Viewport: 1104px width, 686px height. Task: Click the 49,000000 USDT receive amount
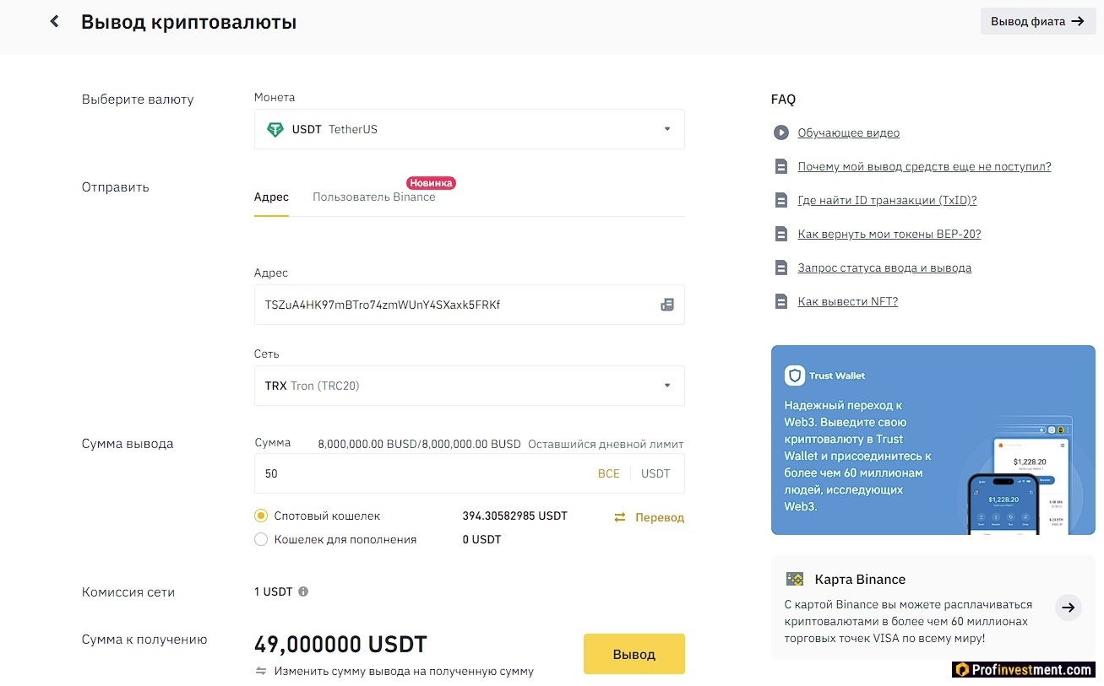tap(340, 645)
